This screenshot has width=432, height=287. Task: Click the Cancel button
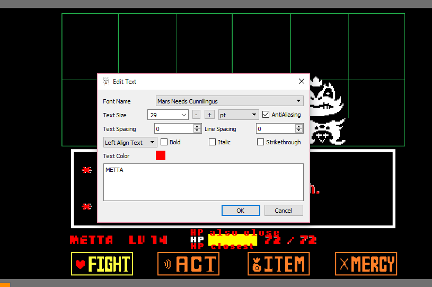coord(284,211)
